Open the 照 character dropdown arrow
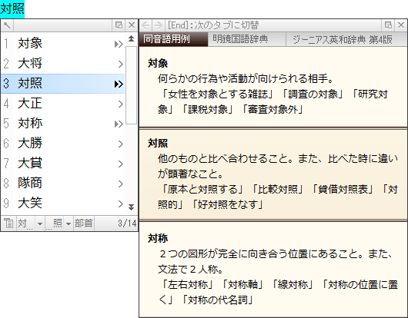 [x=69, y=224]
